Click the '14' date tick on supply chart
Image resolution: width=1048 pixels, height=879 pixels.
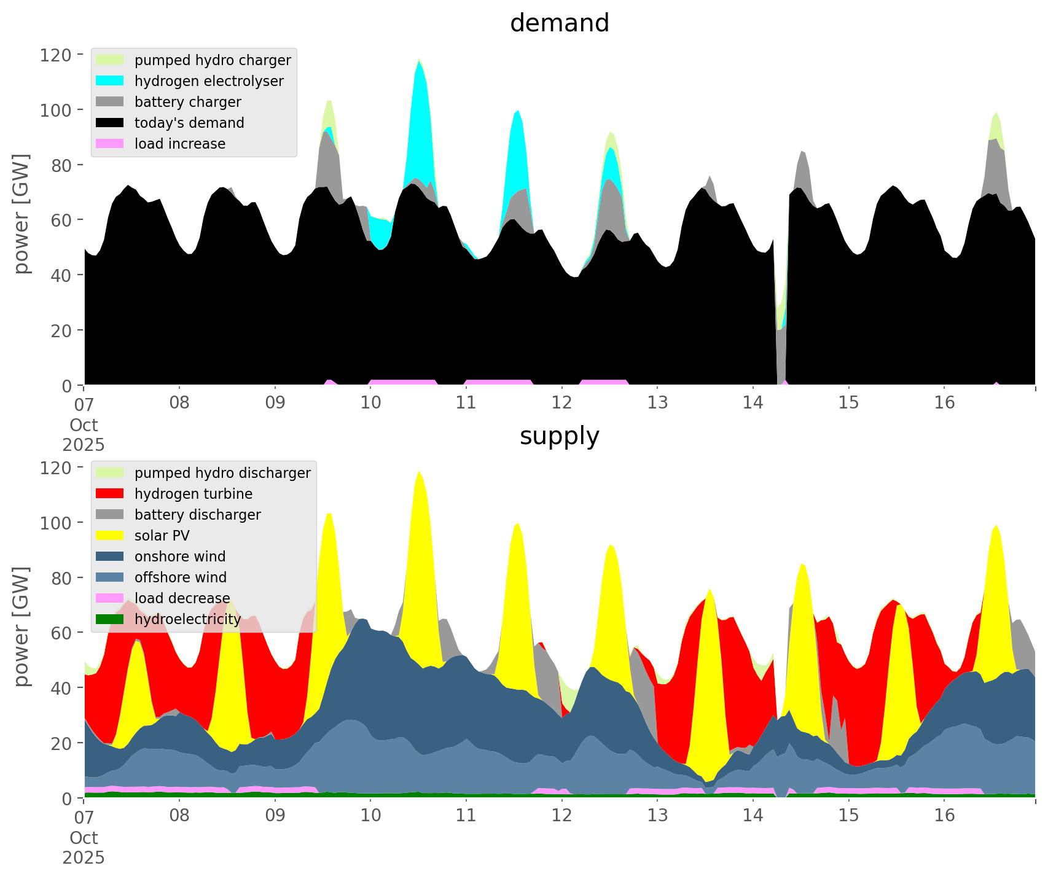pos(753,816)
